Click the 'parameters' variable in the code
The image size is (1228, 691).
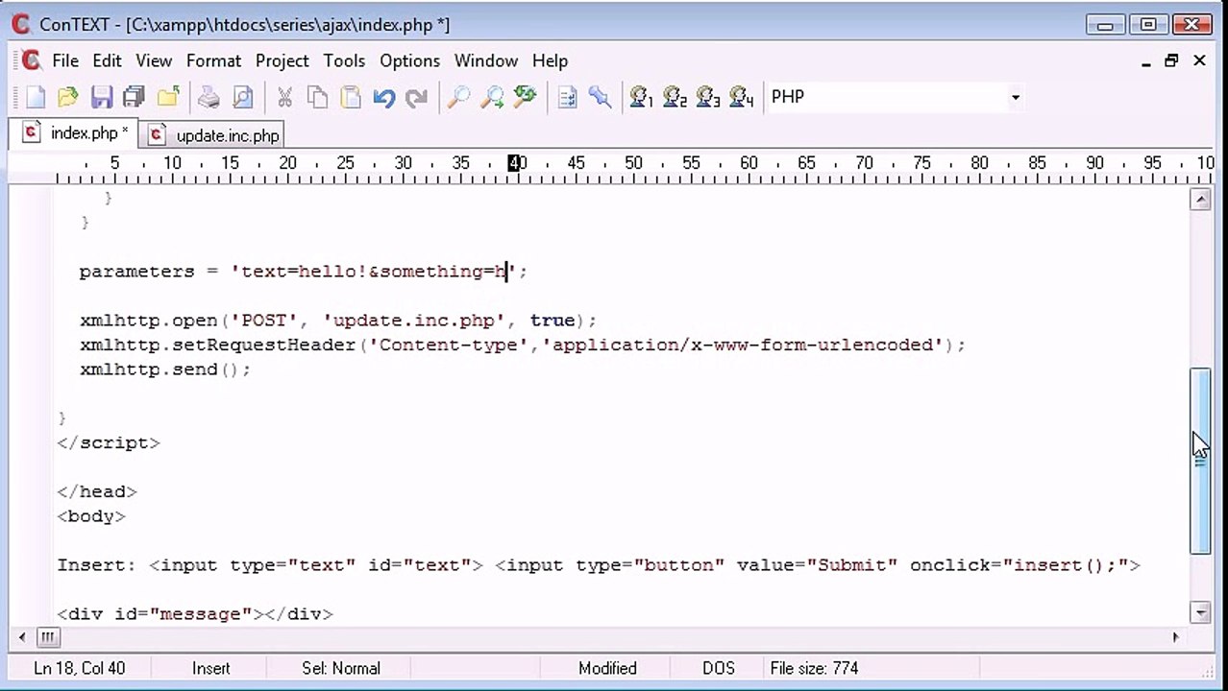136,272
